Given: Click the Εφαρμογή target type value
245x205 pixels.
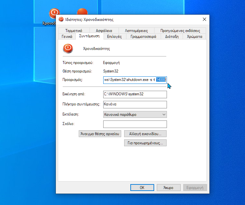Looking at the screenshot, I should pyautogui.click(x=111, y=63).
